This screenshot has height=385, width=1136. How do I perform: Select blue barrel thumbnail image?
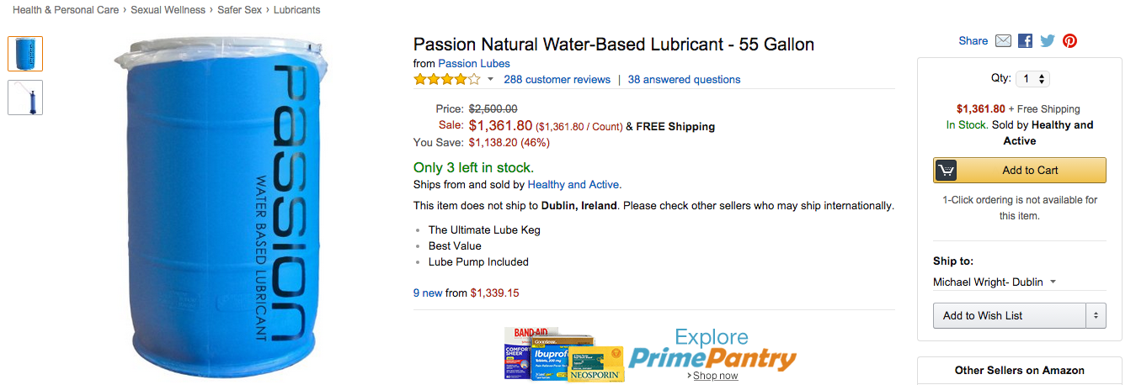point(25,54)
